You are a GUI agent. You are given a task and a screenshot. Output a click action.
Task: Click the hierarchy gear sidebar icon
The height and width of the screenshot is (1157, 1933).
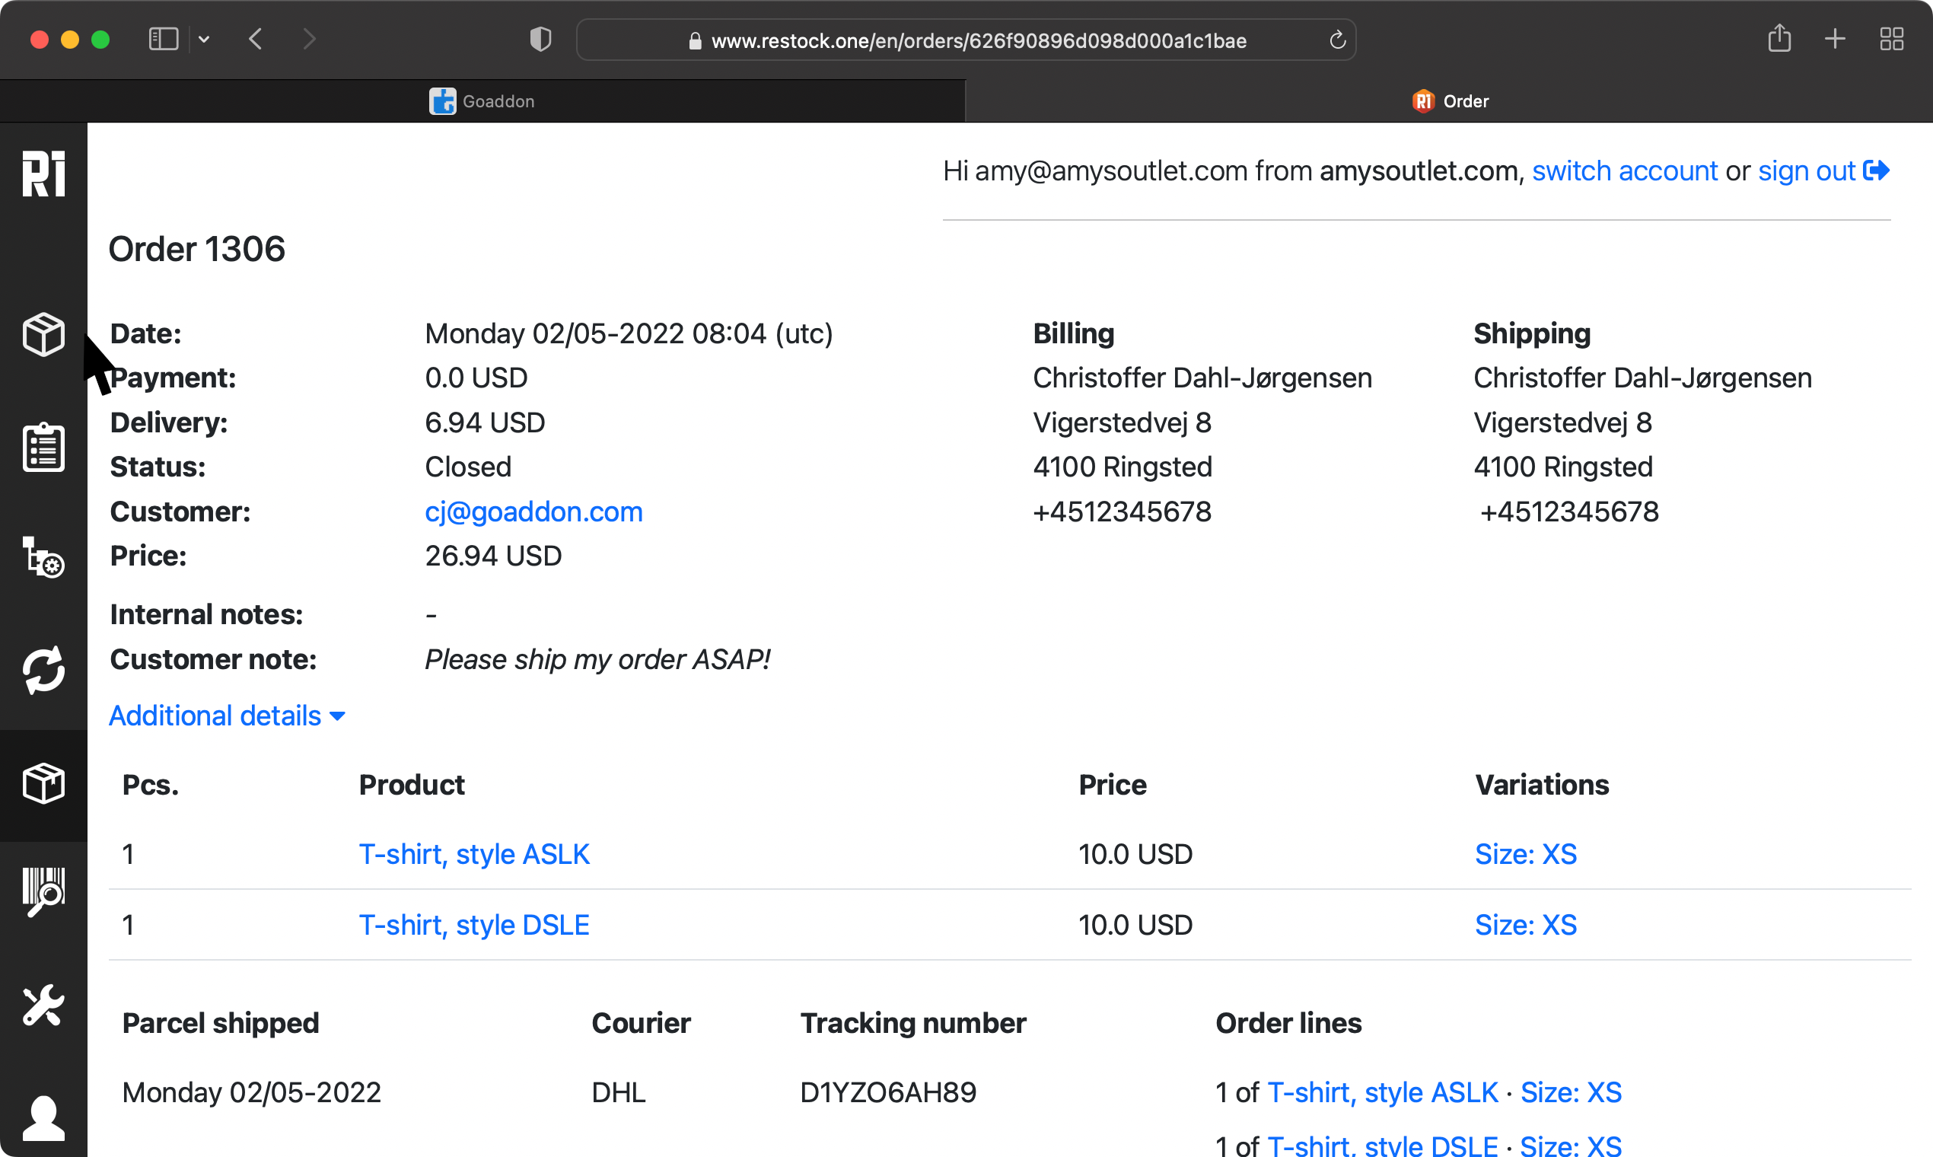(x=43, y=556)
